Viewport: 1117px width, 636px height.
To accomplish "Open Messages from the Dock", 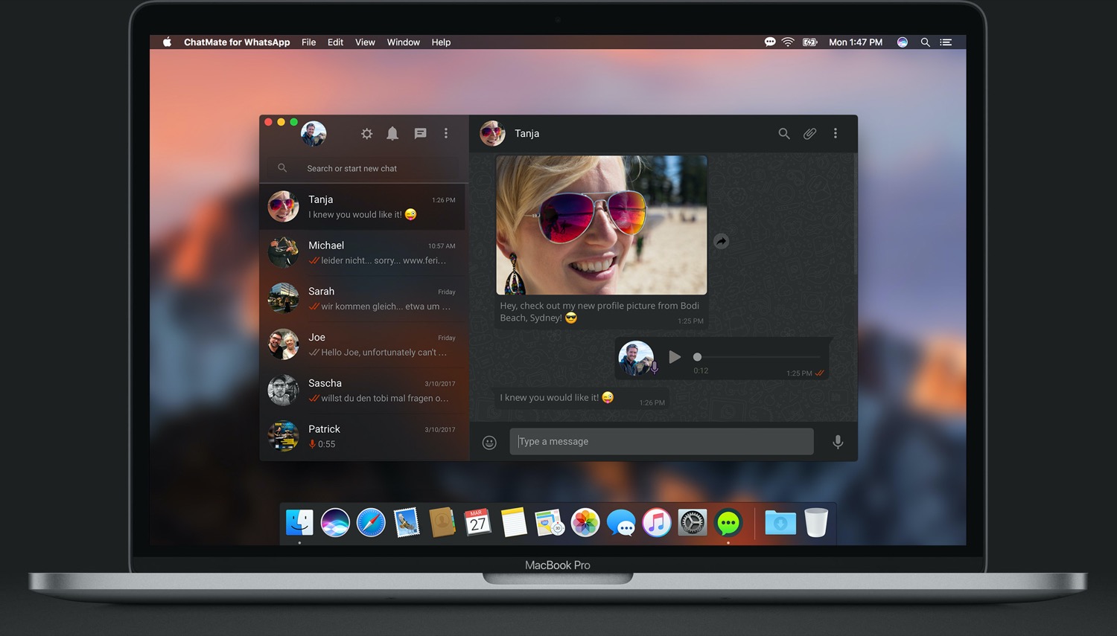I will tap(621, 523).
